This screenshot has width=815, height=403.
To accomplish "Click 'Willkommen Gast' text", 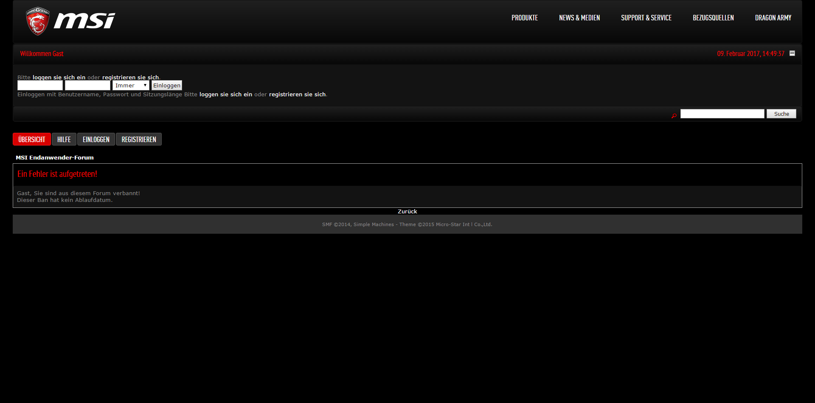I will pyautogui.click(x=42, y=53).
